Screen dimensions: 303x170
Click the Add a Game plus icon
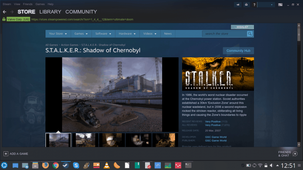click(6, 154)
